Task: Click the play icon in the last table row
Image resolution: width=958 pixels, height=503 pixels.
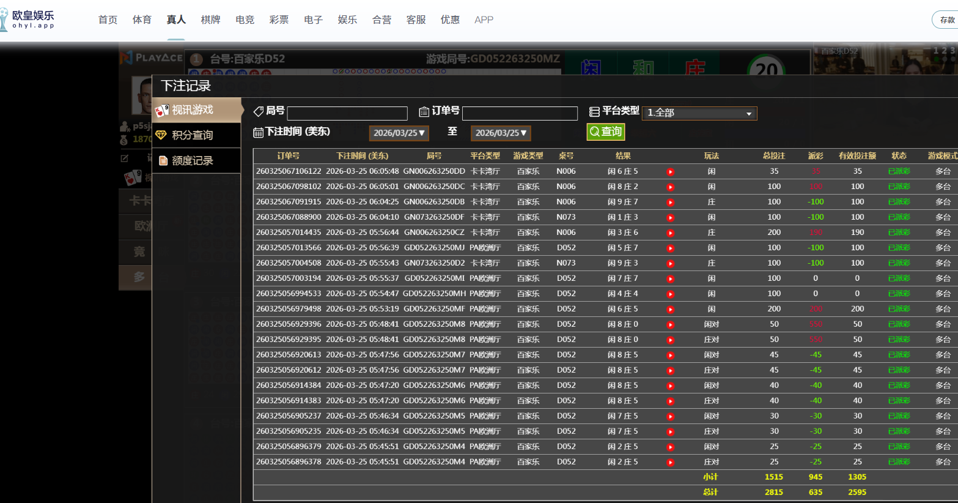Action: click(670, 463)
